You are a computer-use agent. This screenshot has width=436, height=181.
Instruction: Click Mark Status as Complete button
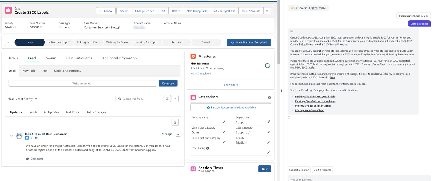tap(249, 42)
